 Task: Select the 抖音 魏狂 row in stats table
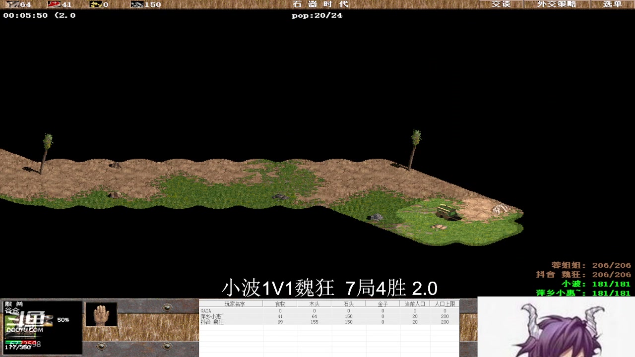[x=328, y=322]
